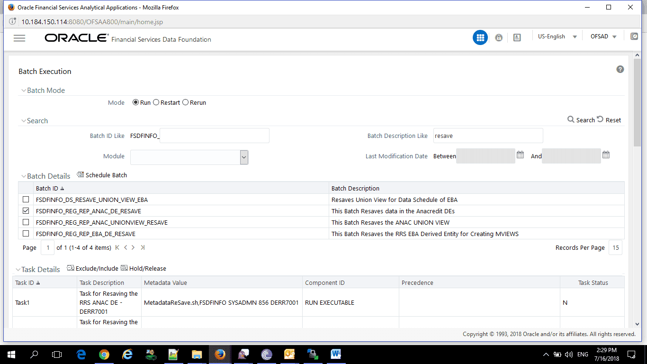Show hidden system tray icons
Viewport: 647px width, 364px height.
coord(546,354)
